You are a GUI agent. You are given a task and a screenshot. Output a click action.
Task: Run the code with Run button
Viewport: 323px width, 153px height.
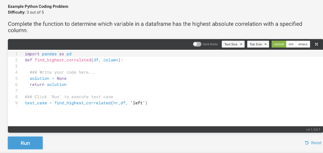(x=25, y=143)
